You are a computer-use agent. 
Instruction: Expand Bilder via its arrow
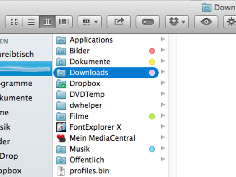[163, 50]
